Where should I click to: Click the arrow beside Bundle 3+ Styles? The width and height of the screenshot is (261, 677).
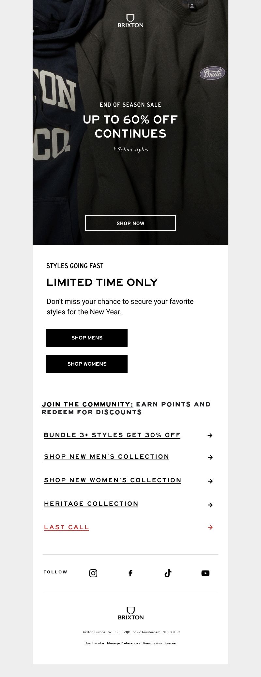[x=210, y=435]
